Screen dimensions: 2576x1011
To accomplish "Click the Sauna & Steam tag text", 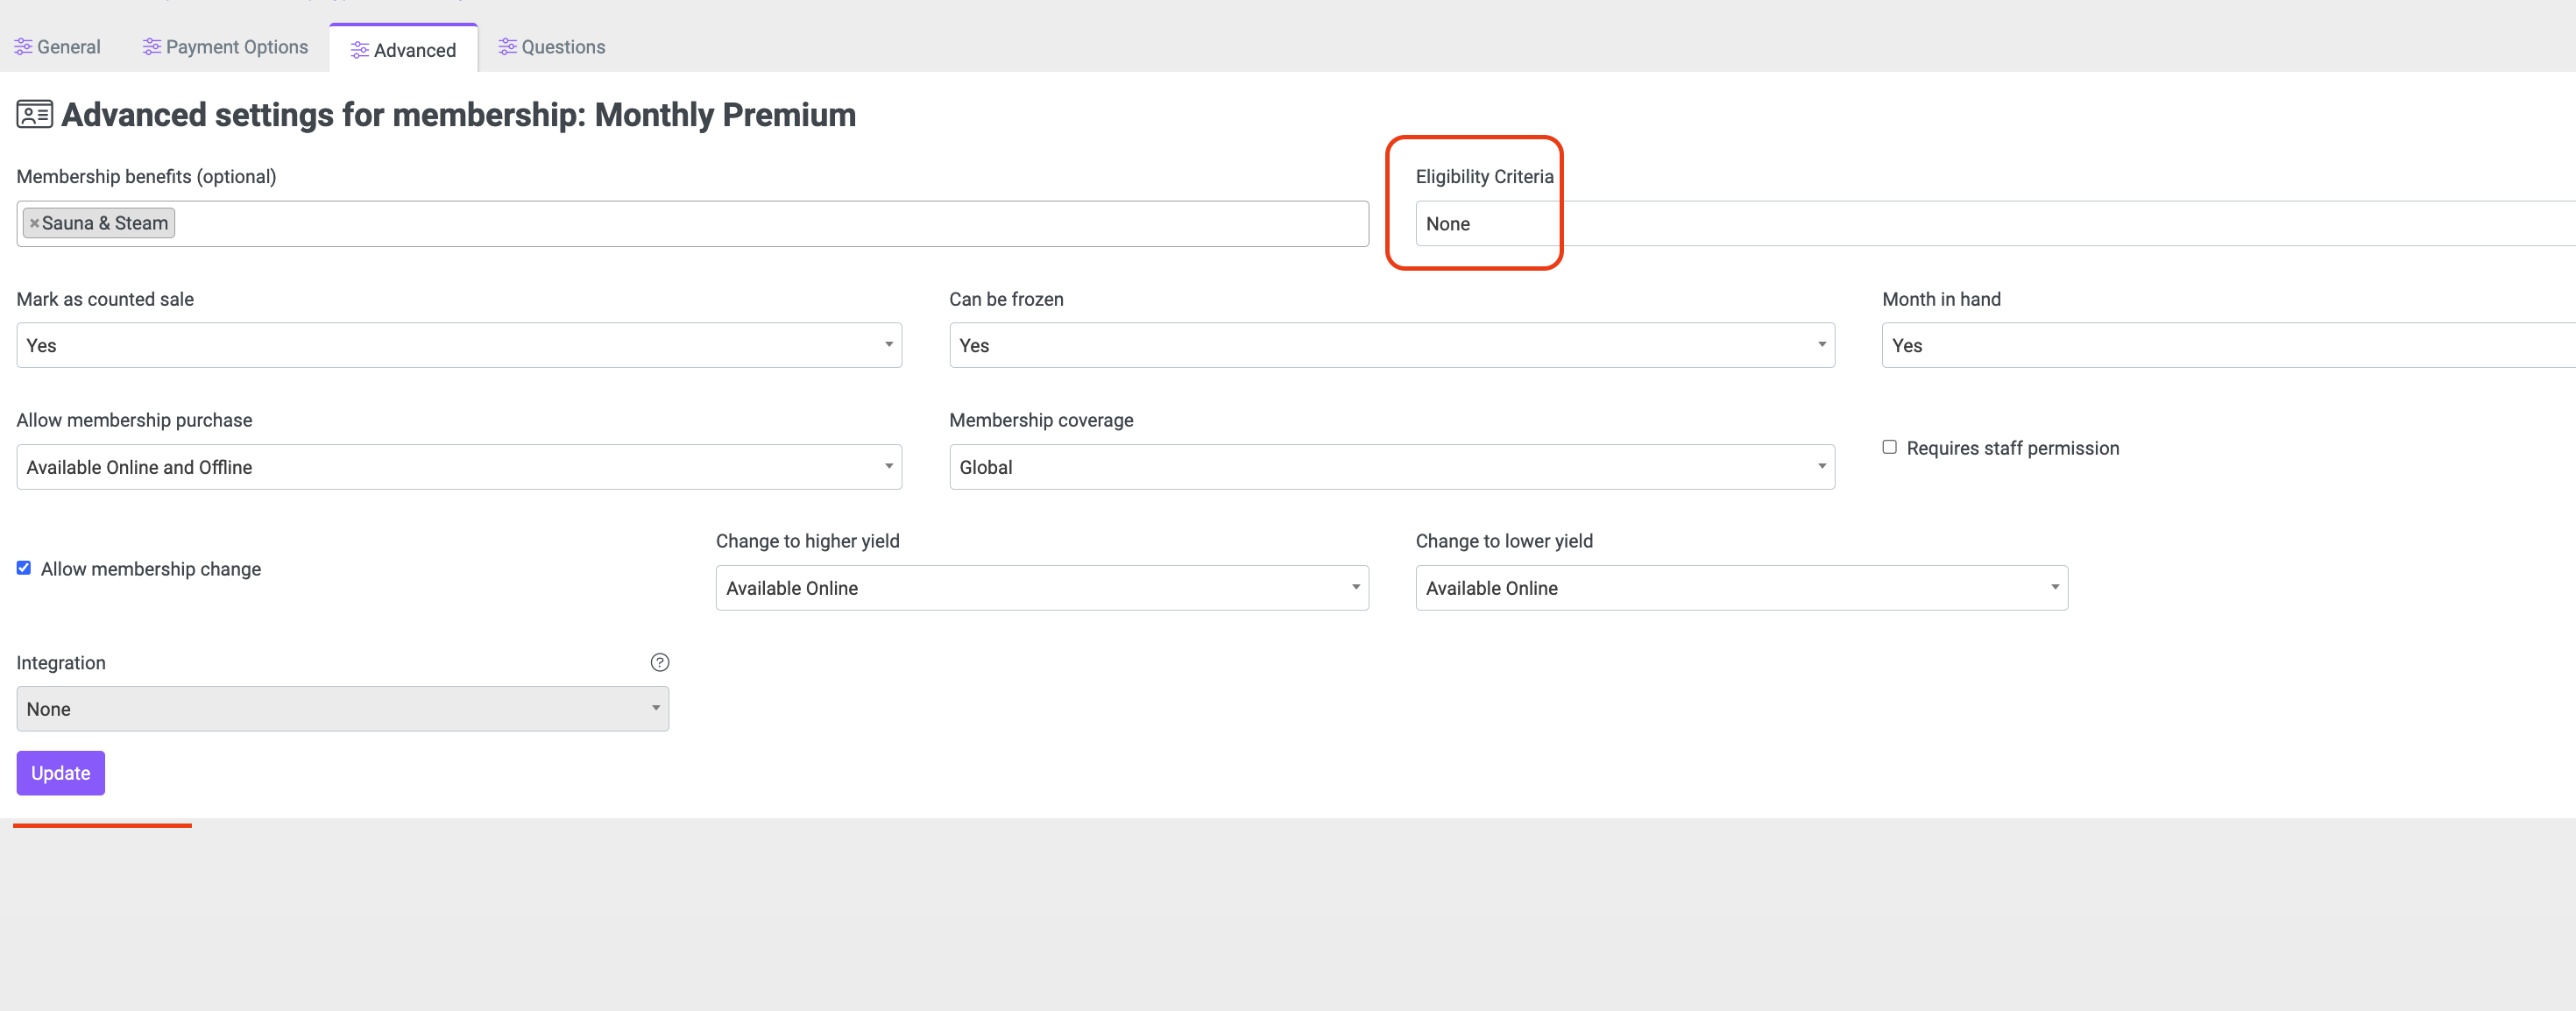I will coord(105,224).
